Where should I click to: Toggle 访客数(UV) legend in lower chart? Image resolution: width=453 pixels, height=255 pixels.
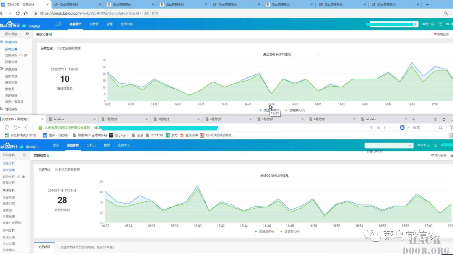[290, 232]
